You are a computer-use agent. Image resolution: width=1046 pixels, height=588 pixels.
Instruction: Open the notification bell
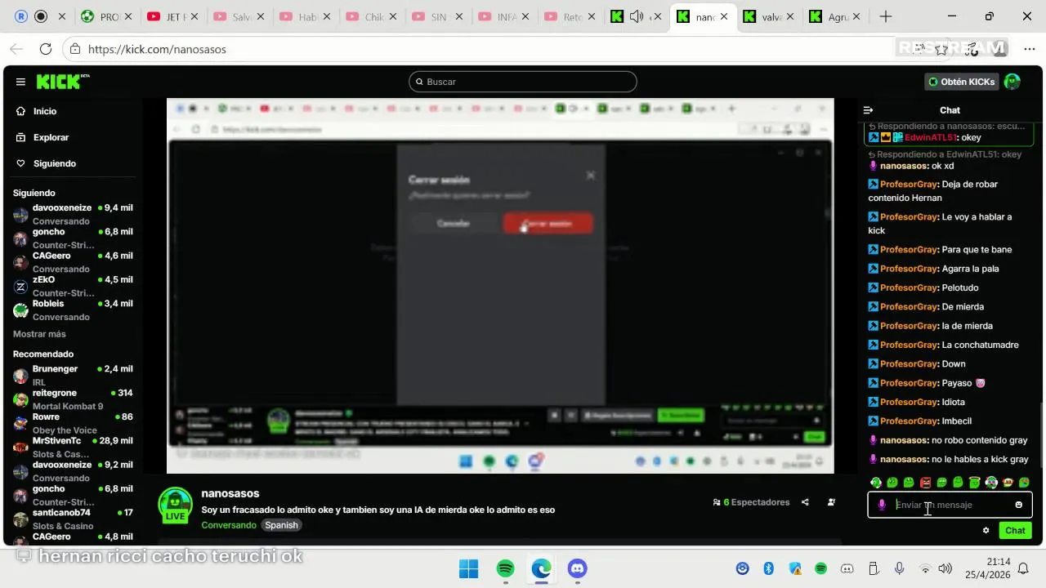pyautogui.click(x=1022, y=568)
